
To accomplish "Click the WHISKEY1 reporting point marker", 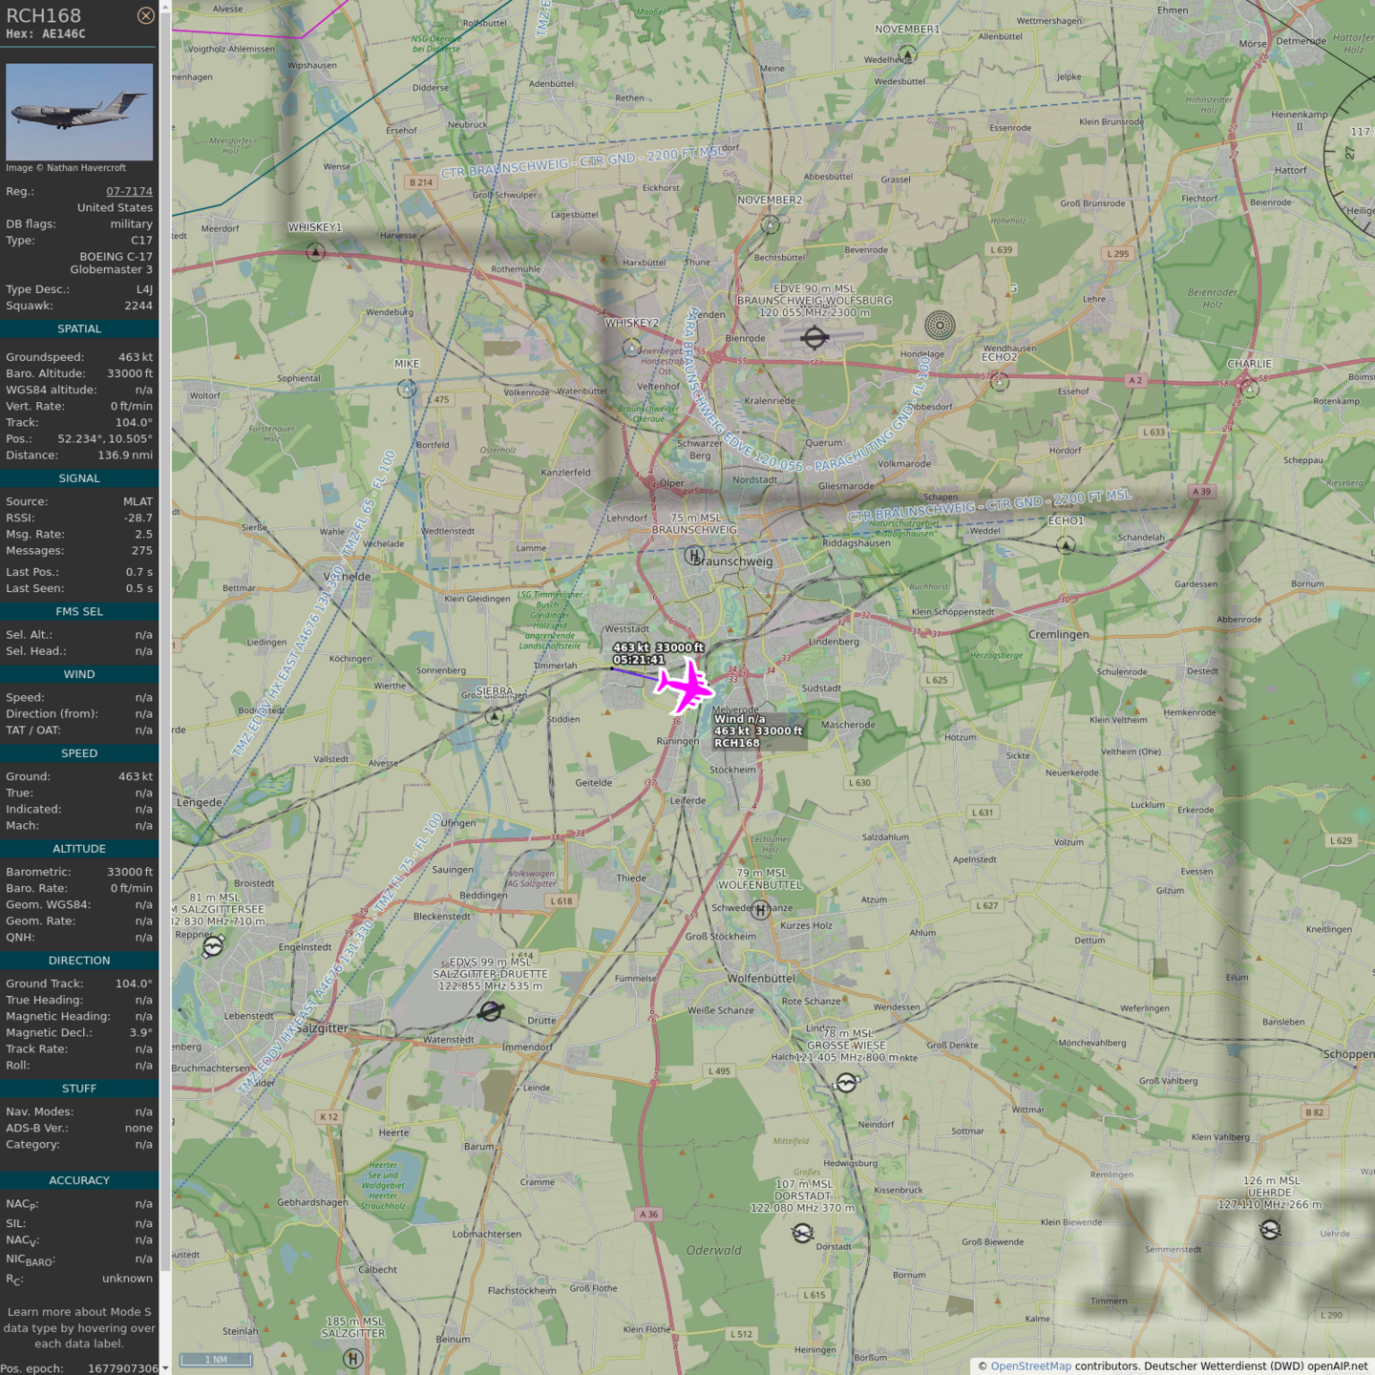I will coord(315,252).
